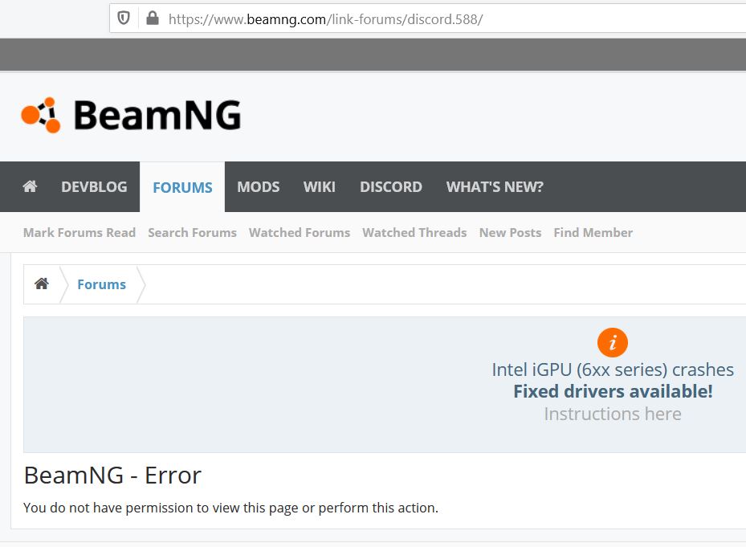Open the Instructions here link
Viewport: 746px width, 547px height.
[x=613, y=414]
